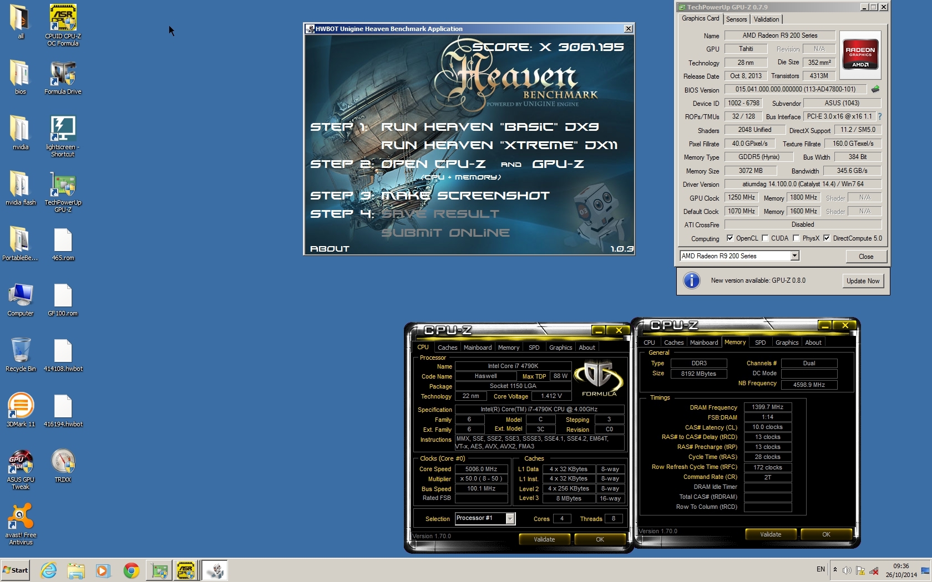This screenshot has height=582, width=932.
Task: Switch to Validation tab in GPU-Z
Action: (x=766, y=19)
